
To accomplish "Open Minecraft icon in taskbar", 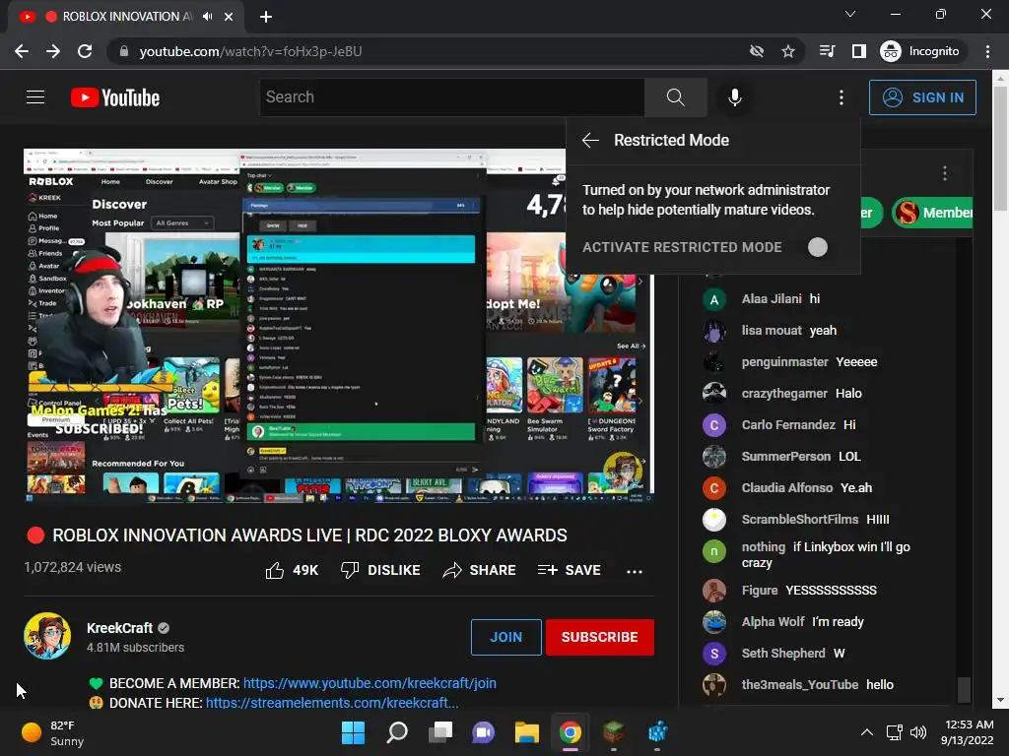I will tap(614, 732).
